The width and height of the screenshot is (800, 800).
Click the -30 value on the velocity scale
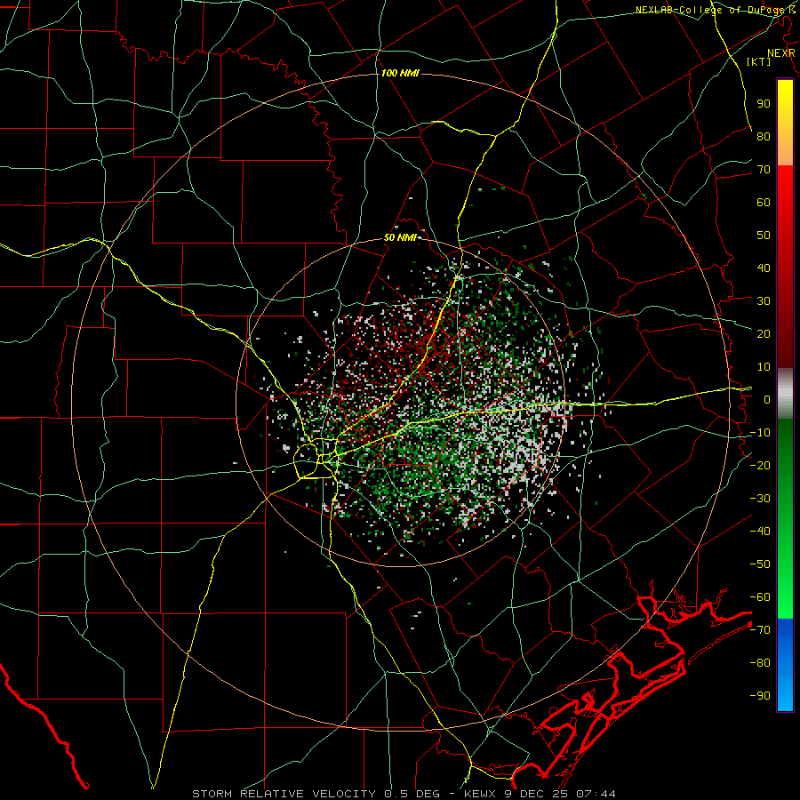click(760, 499)
